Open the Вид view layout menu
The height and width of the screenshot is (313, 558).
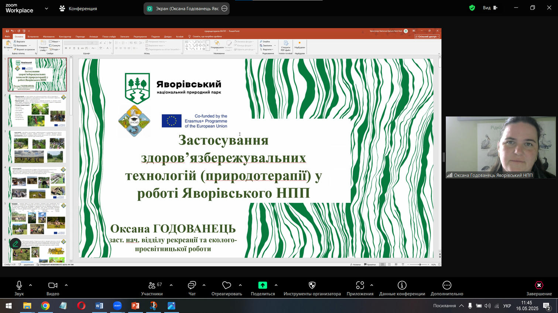point(490,8)
